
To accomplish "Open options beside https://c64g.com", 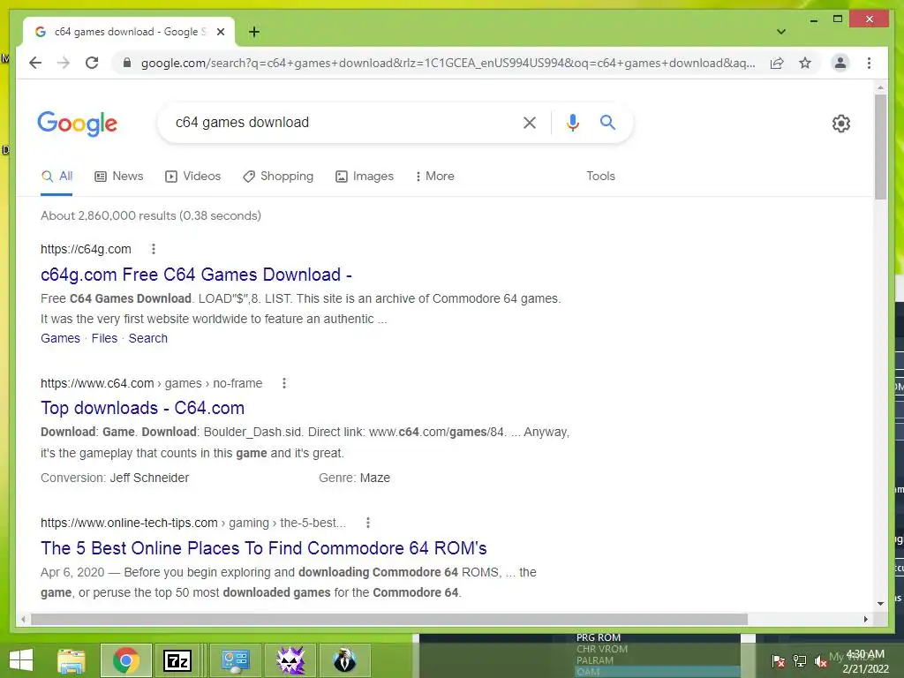I will (x=154, y=249).
